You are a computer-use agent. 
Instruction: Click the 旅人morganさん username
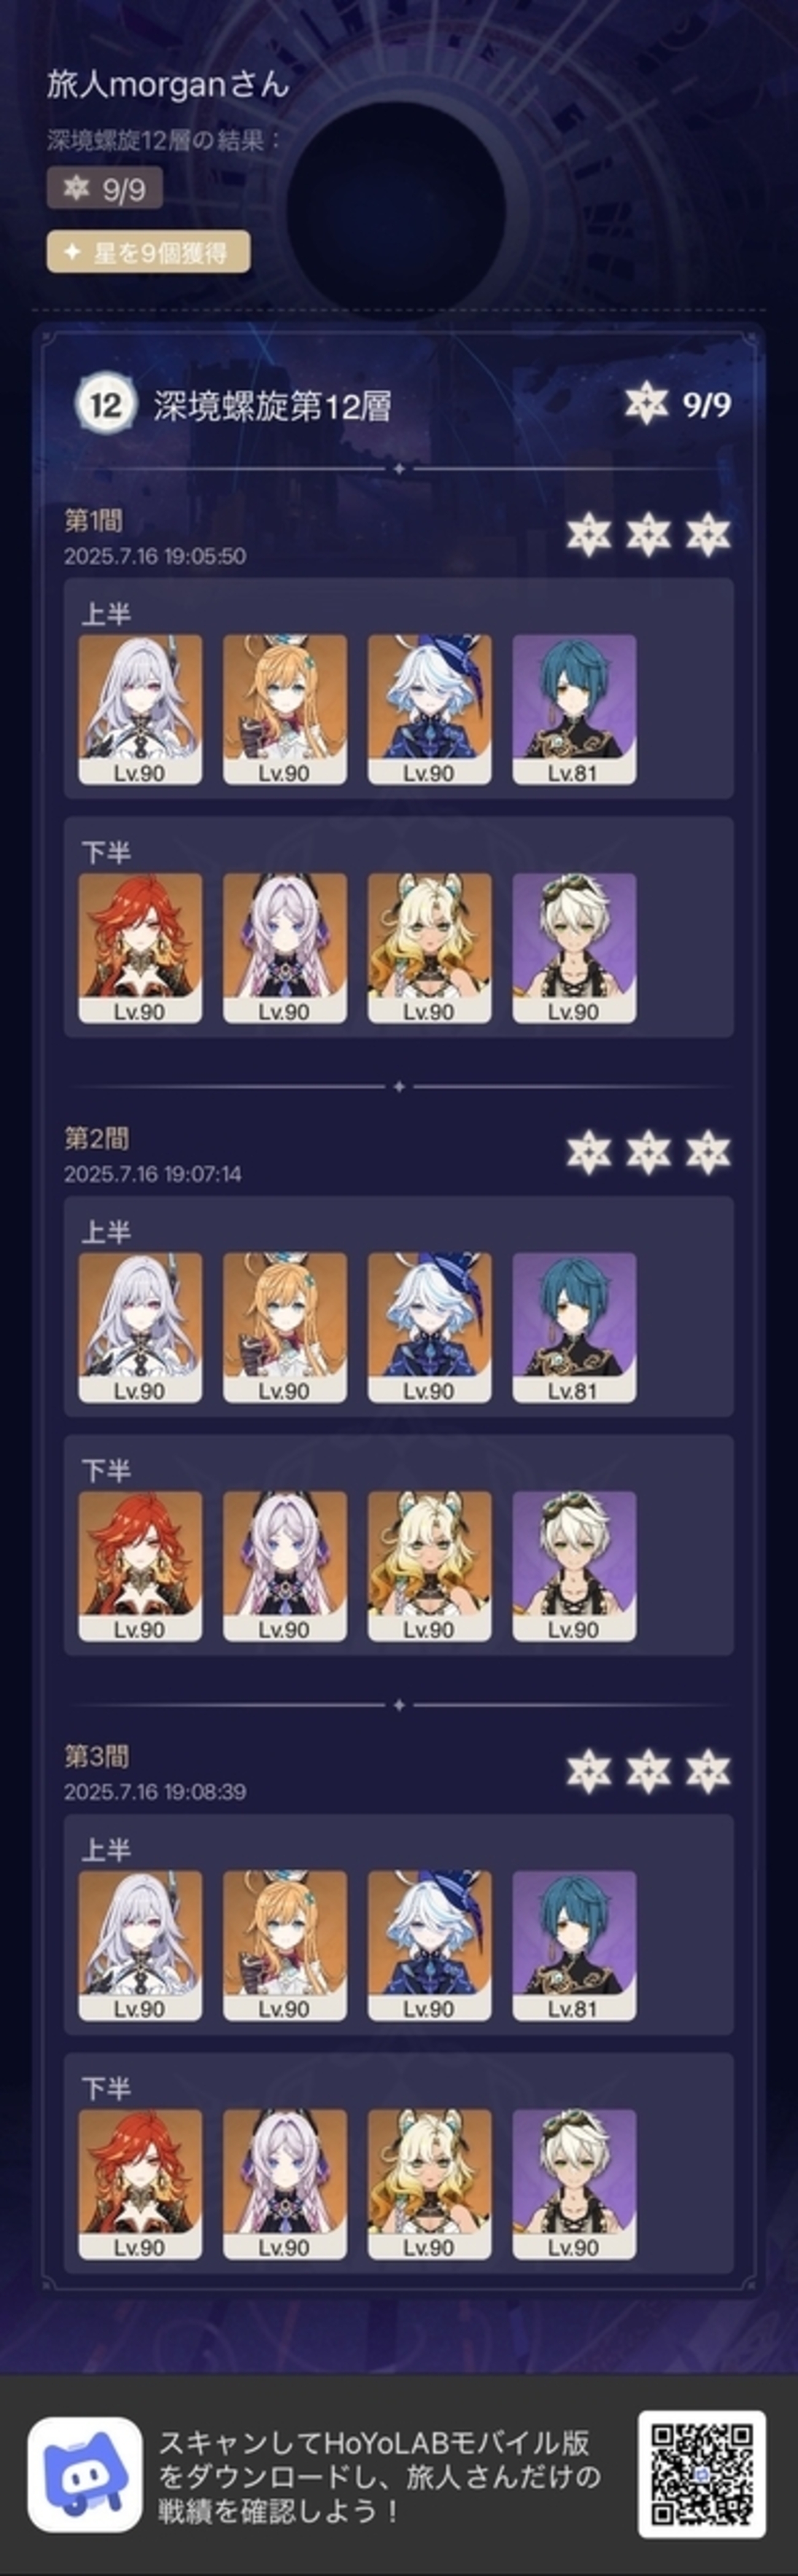168,86
